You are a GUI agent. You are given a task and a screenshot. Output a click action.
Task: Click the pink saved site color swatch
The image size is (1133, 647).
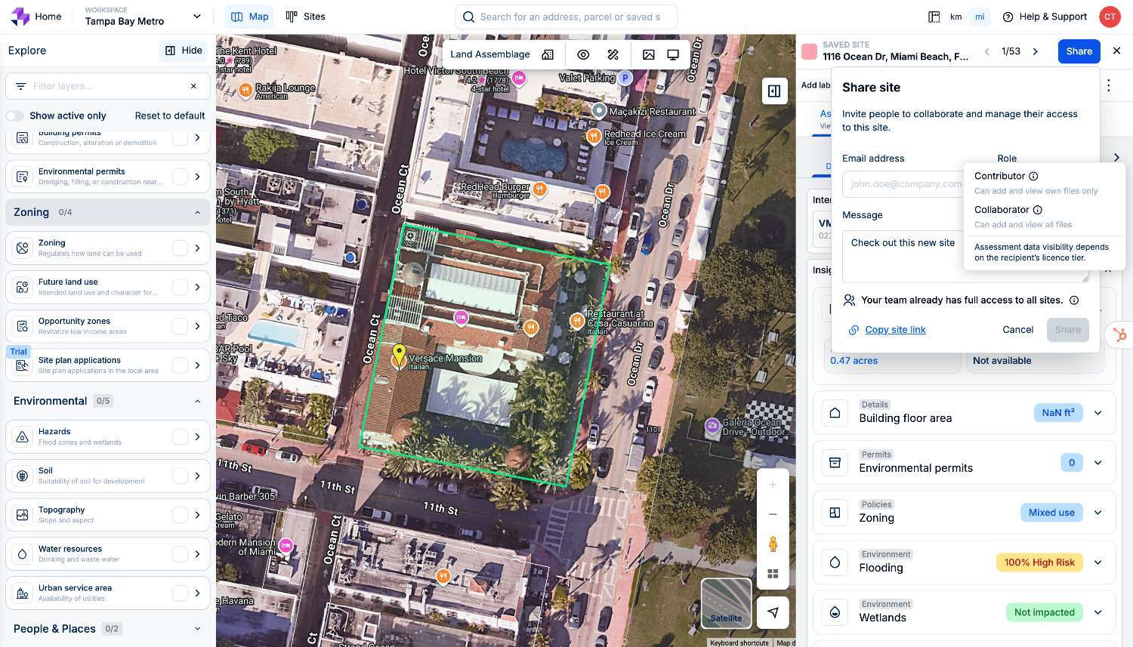809,51
